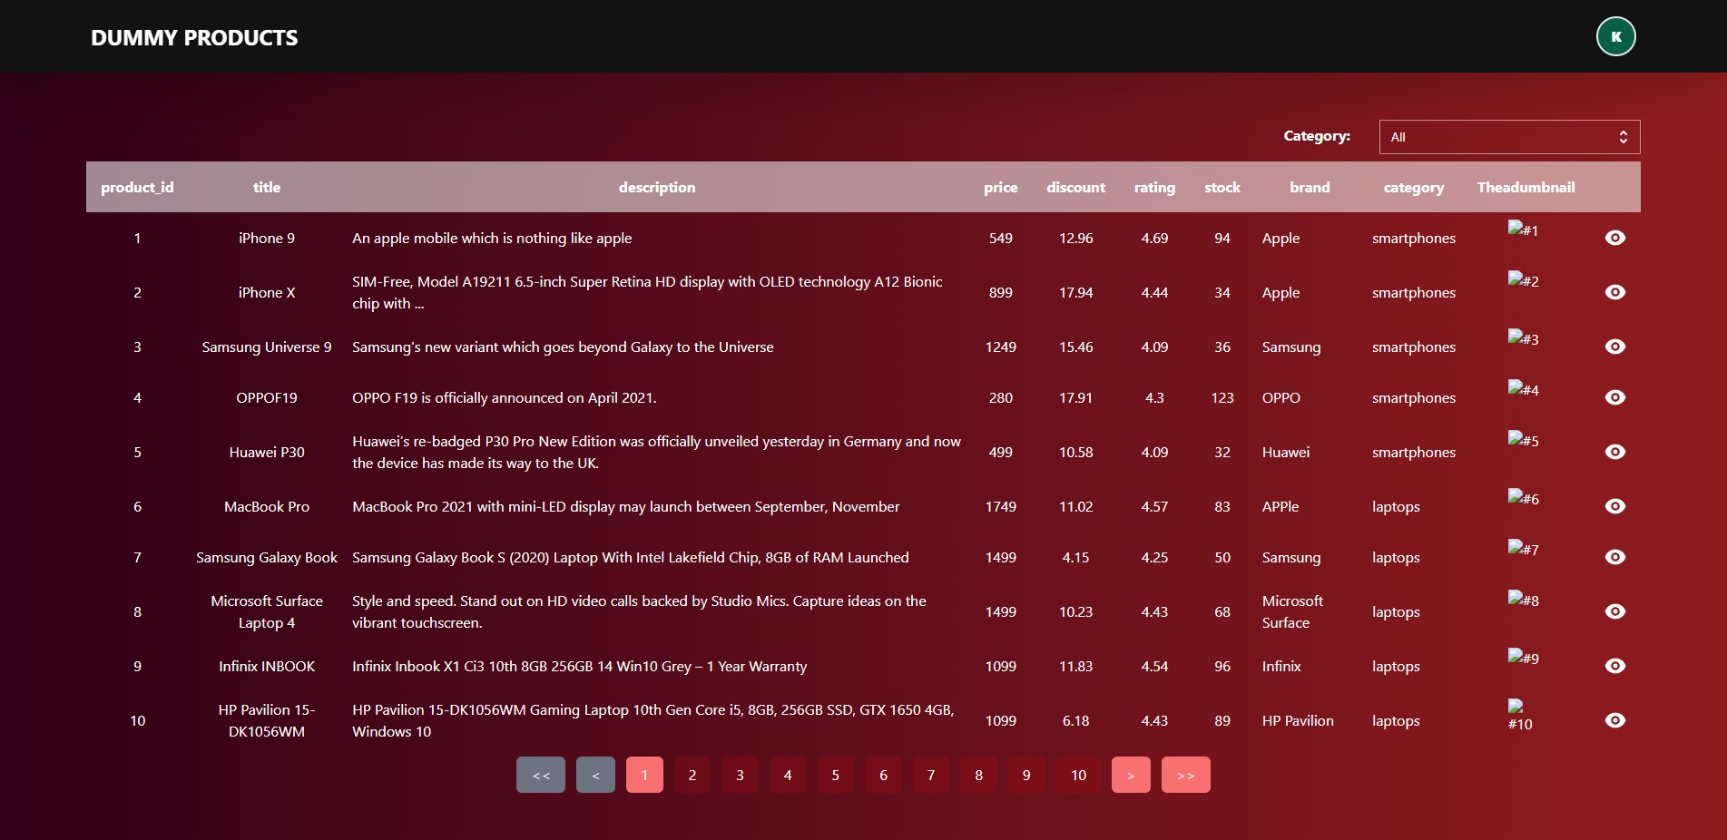Click thumbnail image #2 of iPhone X
1727x840 pixels.
pyautogui.click(x=1523, y=279)
